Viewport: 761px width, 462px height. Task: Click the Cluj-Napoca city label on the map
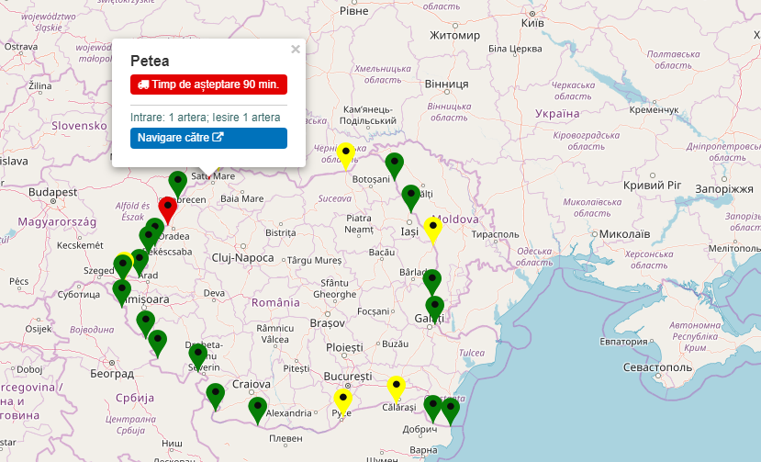[x=242, y=258]
